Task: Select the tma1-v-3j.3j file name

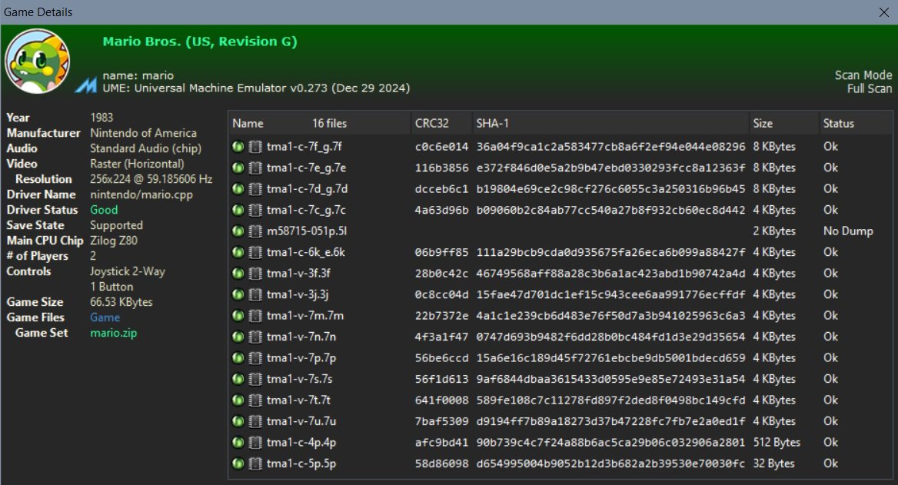Action: pyautogui.click(x=298, y=295)
